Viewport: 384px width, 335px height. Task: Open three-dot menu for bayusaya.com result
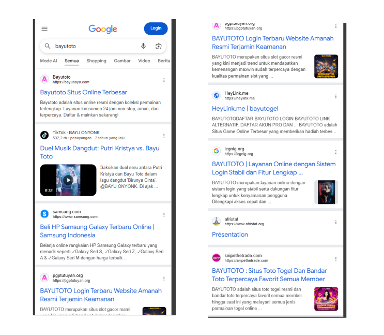164,80
